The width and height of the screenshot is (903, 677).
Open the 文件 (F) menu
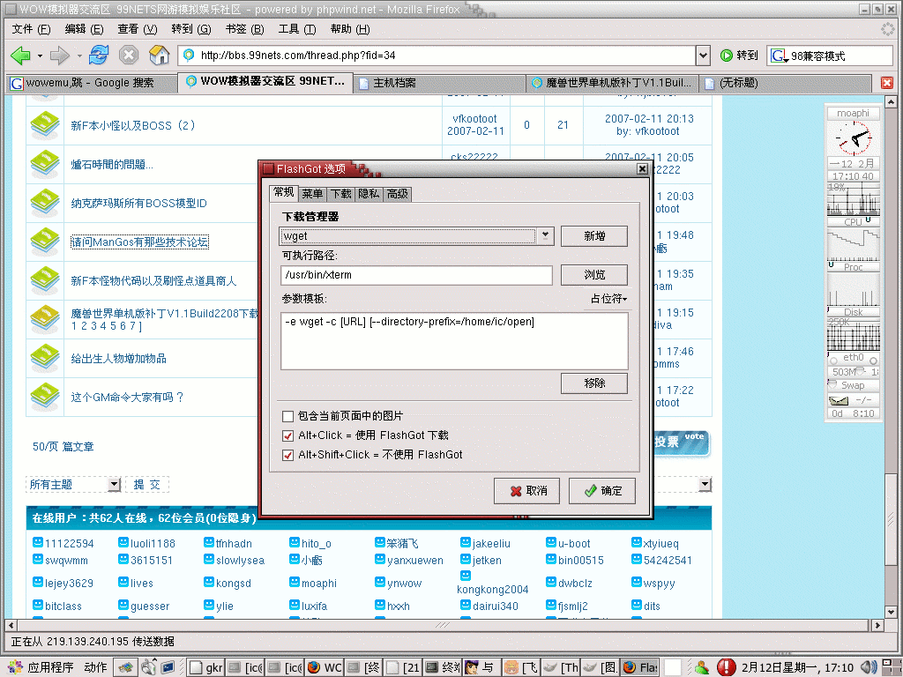point(31,29)
